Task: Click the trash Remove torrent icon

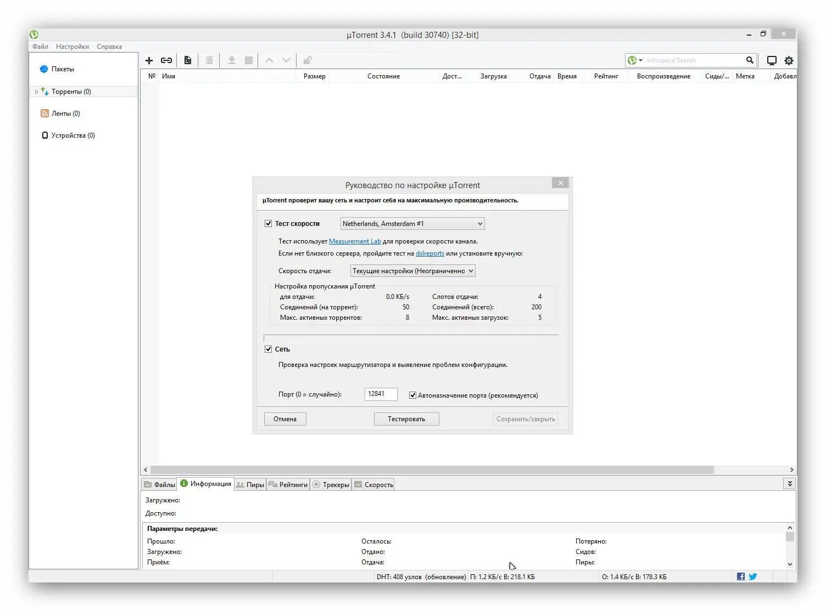Action: (209, 60)
